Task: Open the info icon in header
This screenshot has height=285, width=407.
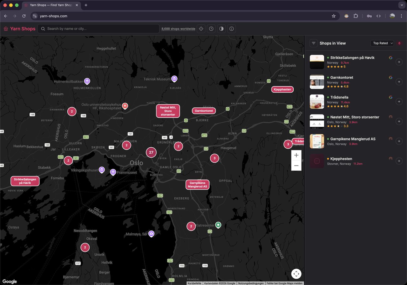Action: 232,29
